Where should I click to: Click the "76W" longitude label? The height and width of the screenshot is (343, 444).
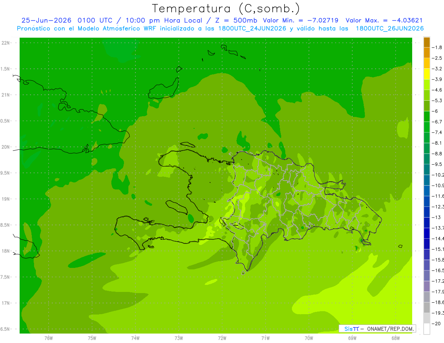point(48,338)
